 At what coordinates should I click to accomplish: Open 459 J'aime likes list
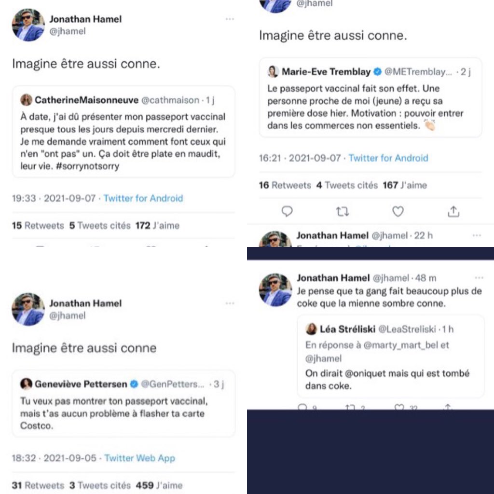[159, 485]
